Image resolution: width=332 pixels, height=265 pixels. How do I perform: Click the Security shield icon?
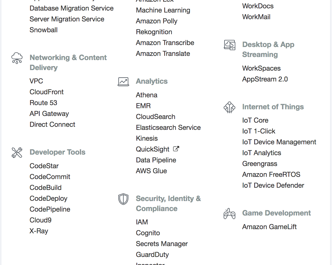click(123, 199)
